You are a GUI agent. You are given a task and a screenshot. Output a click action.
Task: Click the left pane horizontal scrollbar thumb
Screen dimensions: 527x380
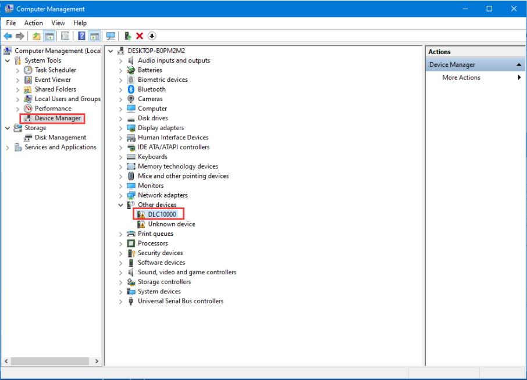click(50, 361)
